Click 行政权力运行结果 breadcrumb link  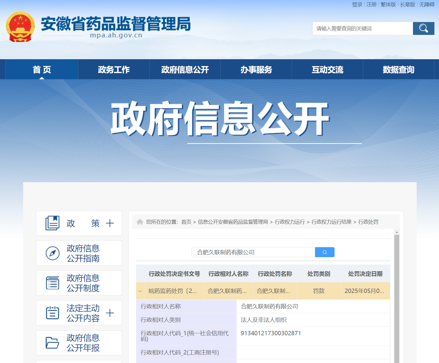[332, 222]
